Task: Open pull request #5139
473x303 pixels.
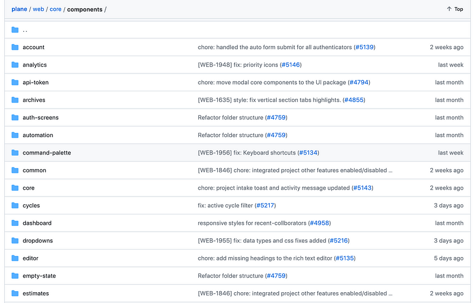Action: pyautogui.click(x=364, y=48)
